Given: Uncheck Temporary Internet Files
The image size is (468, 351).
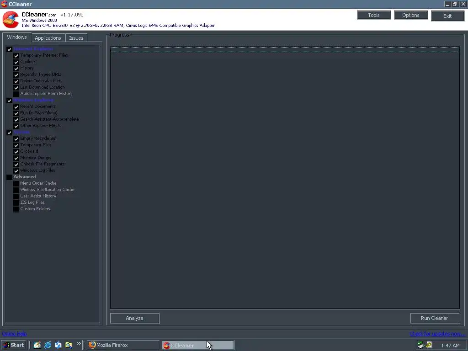Looking at the screenshot, I should click(16, 55).
